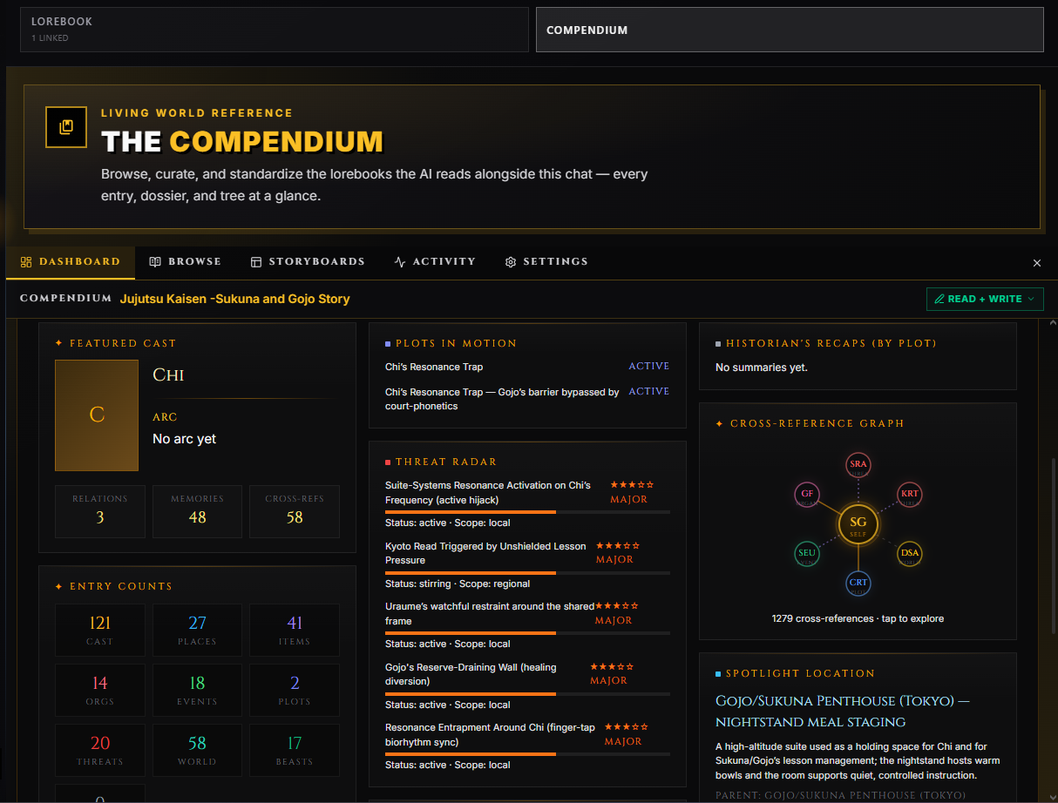Click 1279 cross-references tap to explore
Image resolution: width=1058 pixels, height=803 pixels.
point(858,618)
